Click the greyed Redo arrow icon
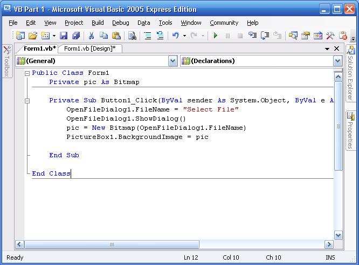The width and height of the screenshot is (359, 265). pyautogui.click(x=194, y=36)
